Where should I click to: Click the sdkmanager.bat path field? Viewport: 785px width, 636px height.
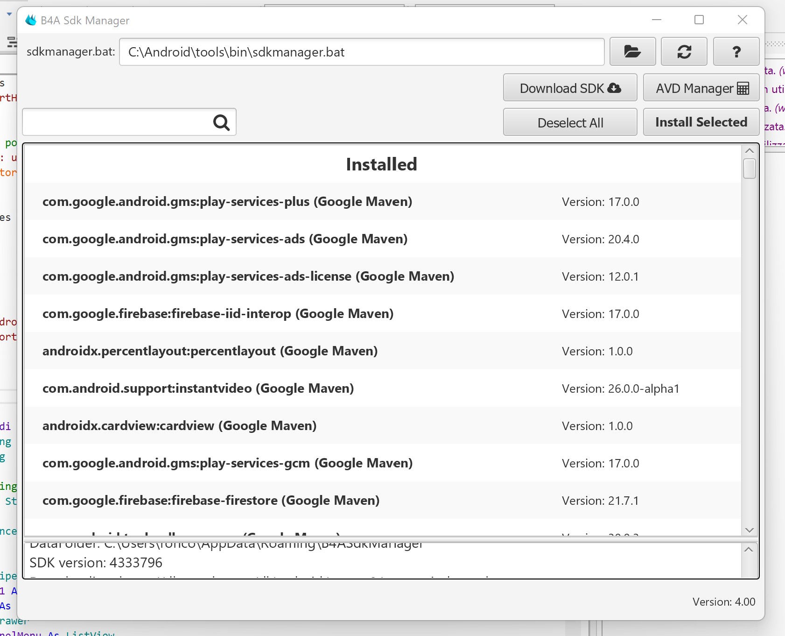[362, 52]
